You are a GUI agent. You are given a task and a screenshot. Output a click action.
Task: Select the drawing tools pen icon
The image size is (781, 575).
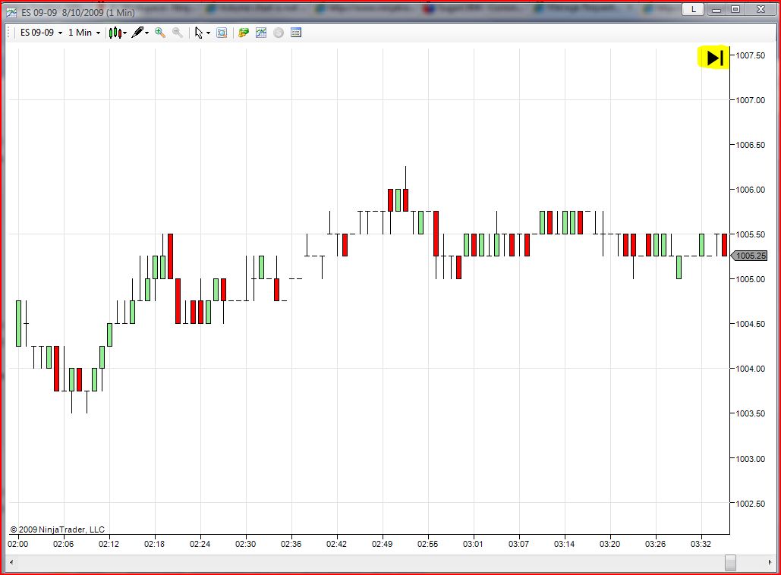(x=137, y=33)
